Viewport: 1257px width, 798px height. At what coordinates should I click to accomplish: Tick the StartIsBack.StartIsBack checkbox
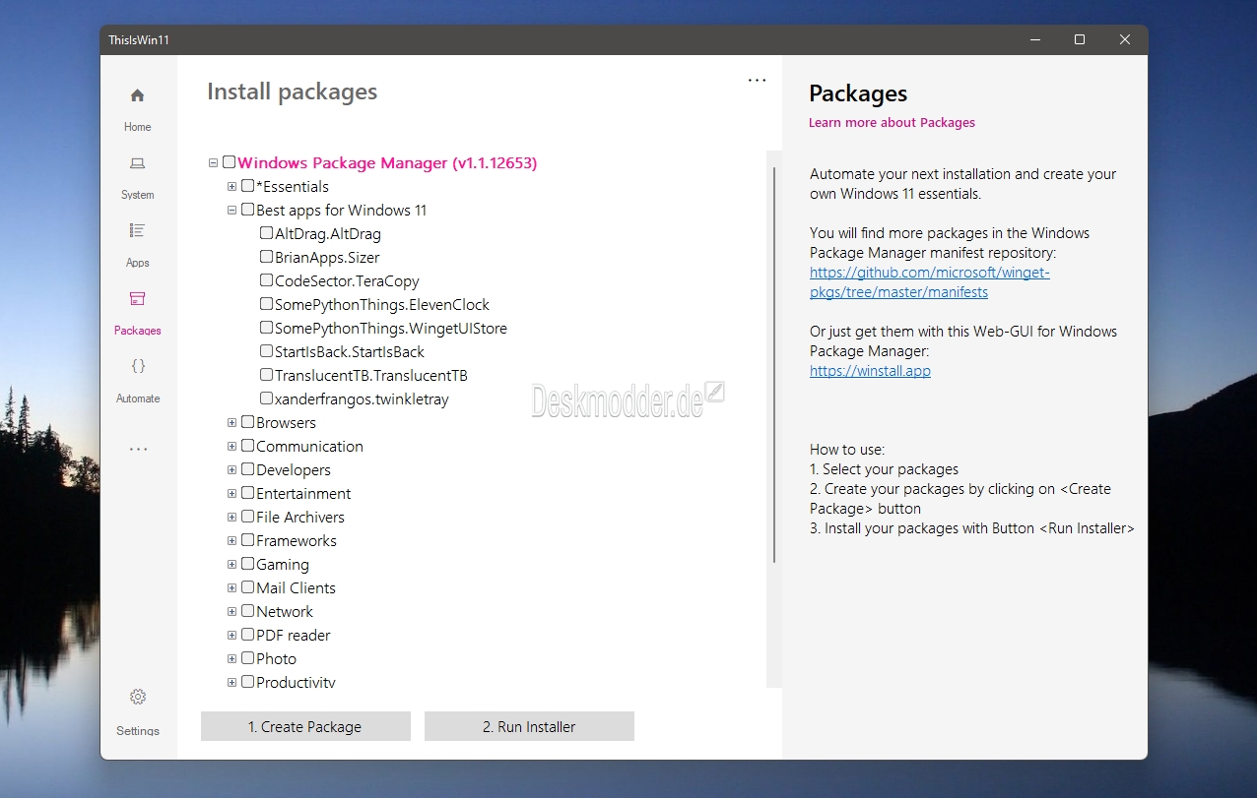coord(267,351)
